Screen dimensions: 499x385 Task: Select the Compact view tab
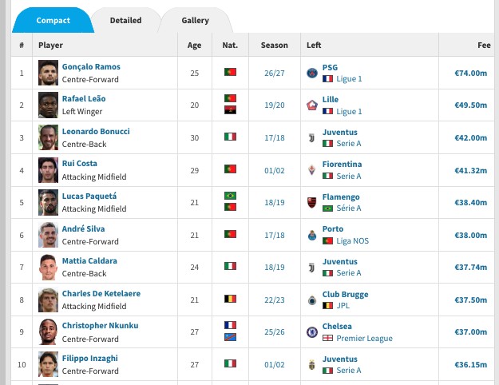click(53, 21)
